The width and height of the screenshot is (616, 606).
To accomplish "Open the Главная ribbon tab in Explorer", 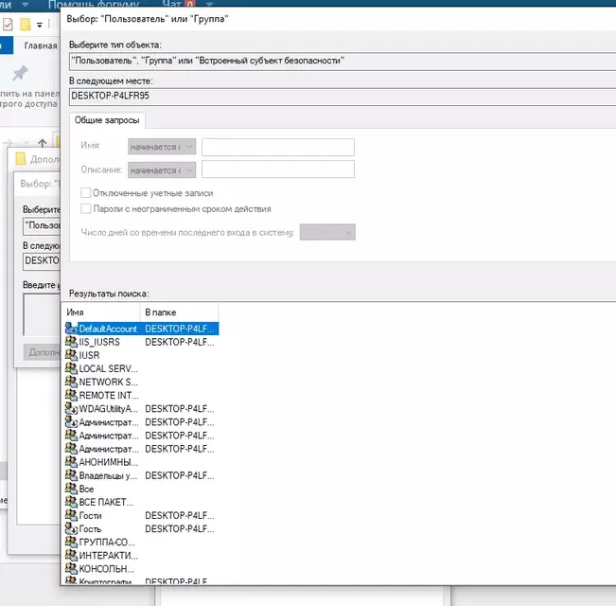I will 41,45.
